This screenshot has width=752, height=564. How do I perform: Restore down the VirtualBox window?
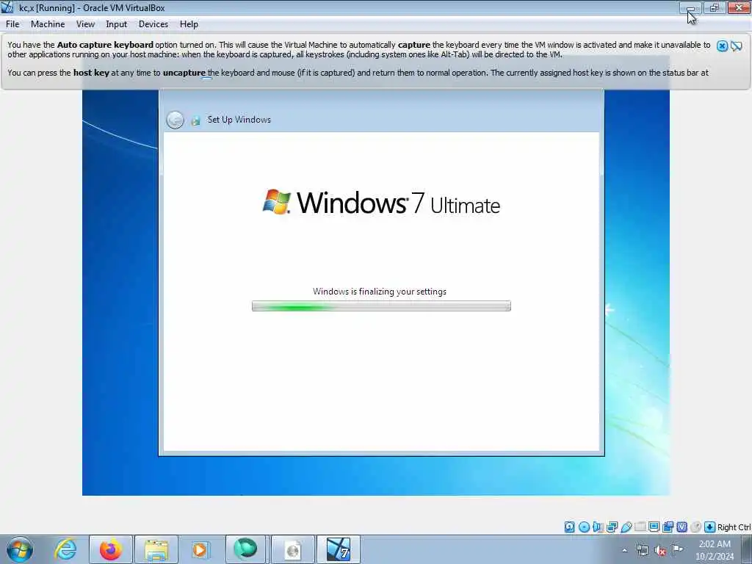[715, 7]
